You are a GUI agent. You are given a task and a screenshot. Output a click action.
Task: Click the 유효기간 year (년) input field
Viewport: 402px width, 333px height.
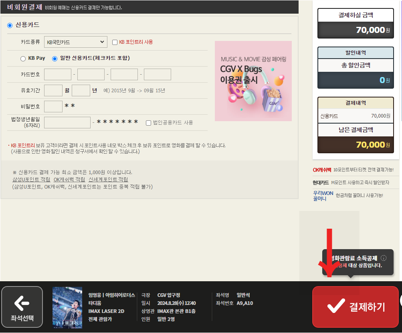[81, 91]
